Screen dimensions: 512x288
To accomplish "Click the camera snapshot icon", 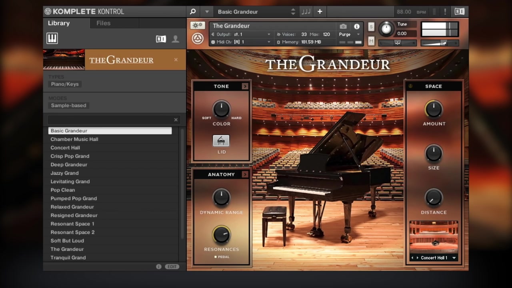I will tap(343, 26).
